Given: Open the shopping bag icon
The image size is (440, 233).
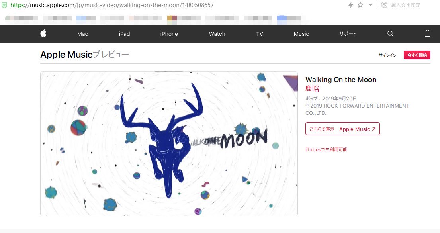Looking at the screenshot, I should pyautogui.click(x=427, y=33).
